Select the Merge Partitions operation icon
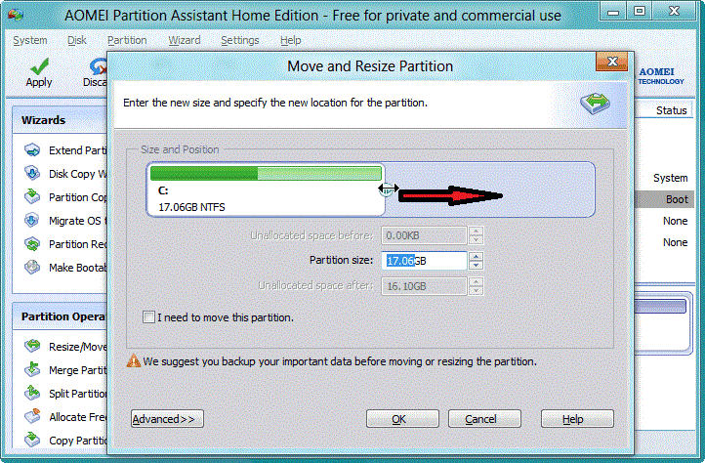705x463 pixels. tap(32, 370)
